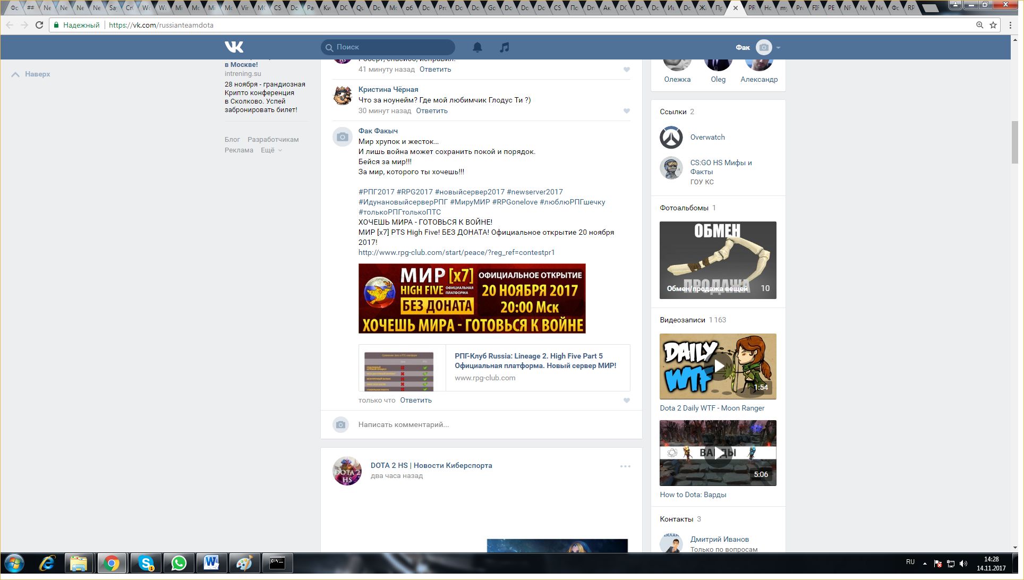Click the search magnifier icon in VK header

tap(329, 47)
